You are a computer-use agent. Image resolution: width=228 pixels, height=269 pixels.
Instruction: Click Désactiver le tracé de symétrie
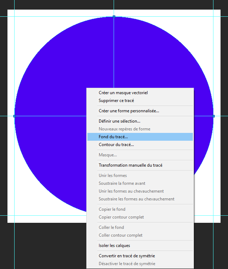coord(127,264)
